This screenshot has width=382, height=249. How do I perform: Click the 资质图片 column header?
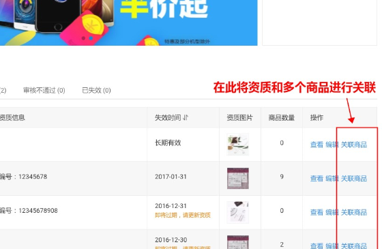(x=239, y=117)
